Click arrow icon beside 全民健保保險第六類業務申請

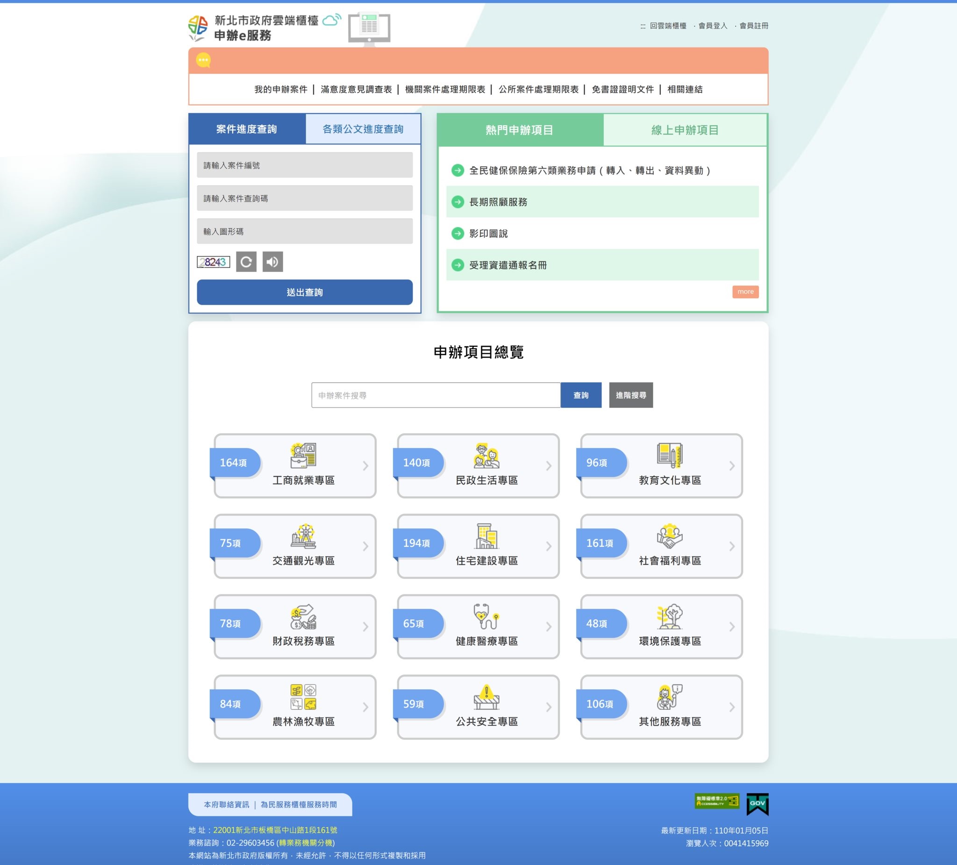[457, 170]
